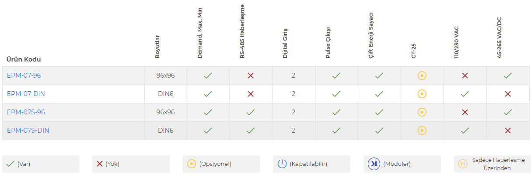Click the (Opsiyonel) yellow circle legend icon
531x175 pixels.
[x=192, y=164]
